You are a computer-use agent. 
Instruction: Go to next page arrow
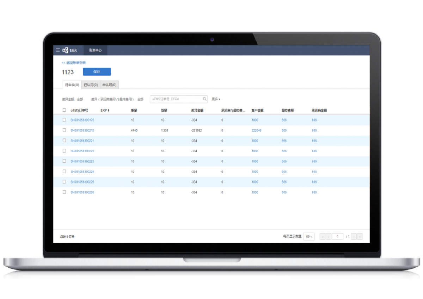[354, 237]
